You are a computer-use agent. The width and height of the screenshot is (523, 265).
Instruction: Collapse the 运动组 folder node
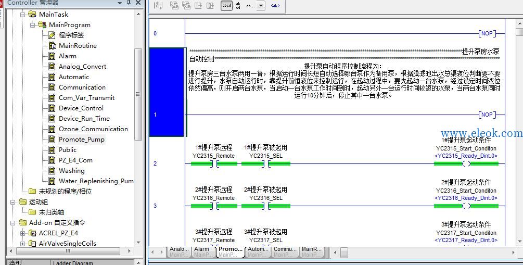(x=12, y=201)
